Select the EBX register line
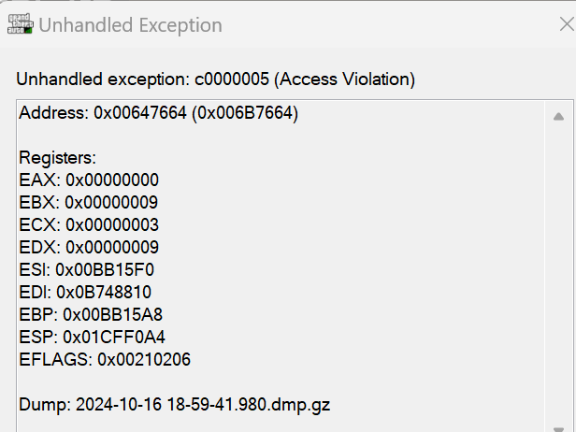This screenshot has width=576, height=432. [x=89, y=203]
